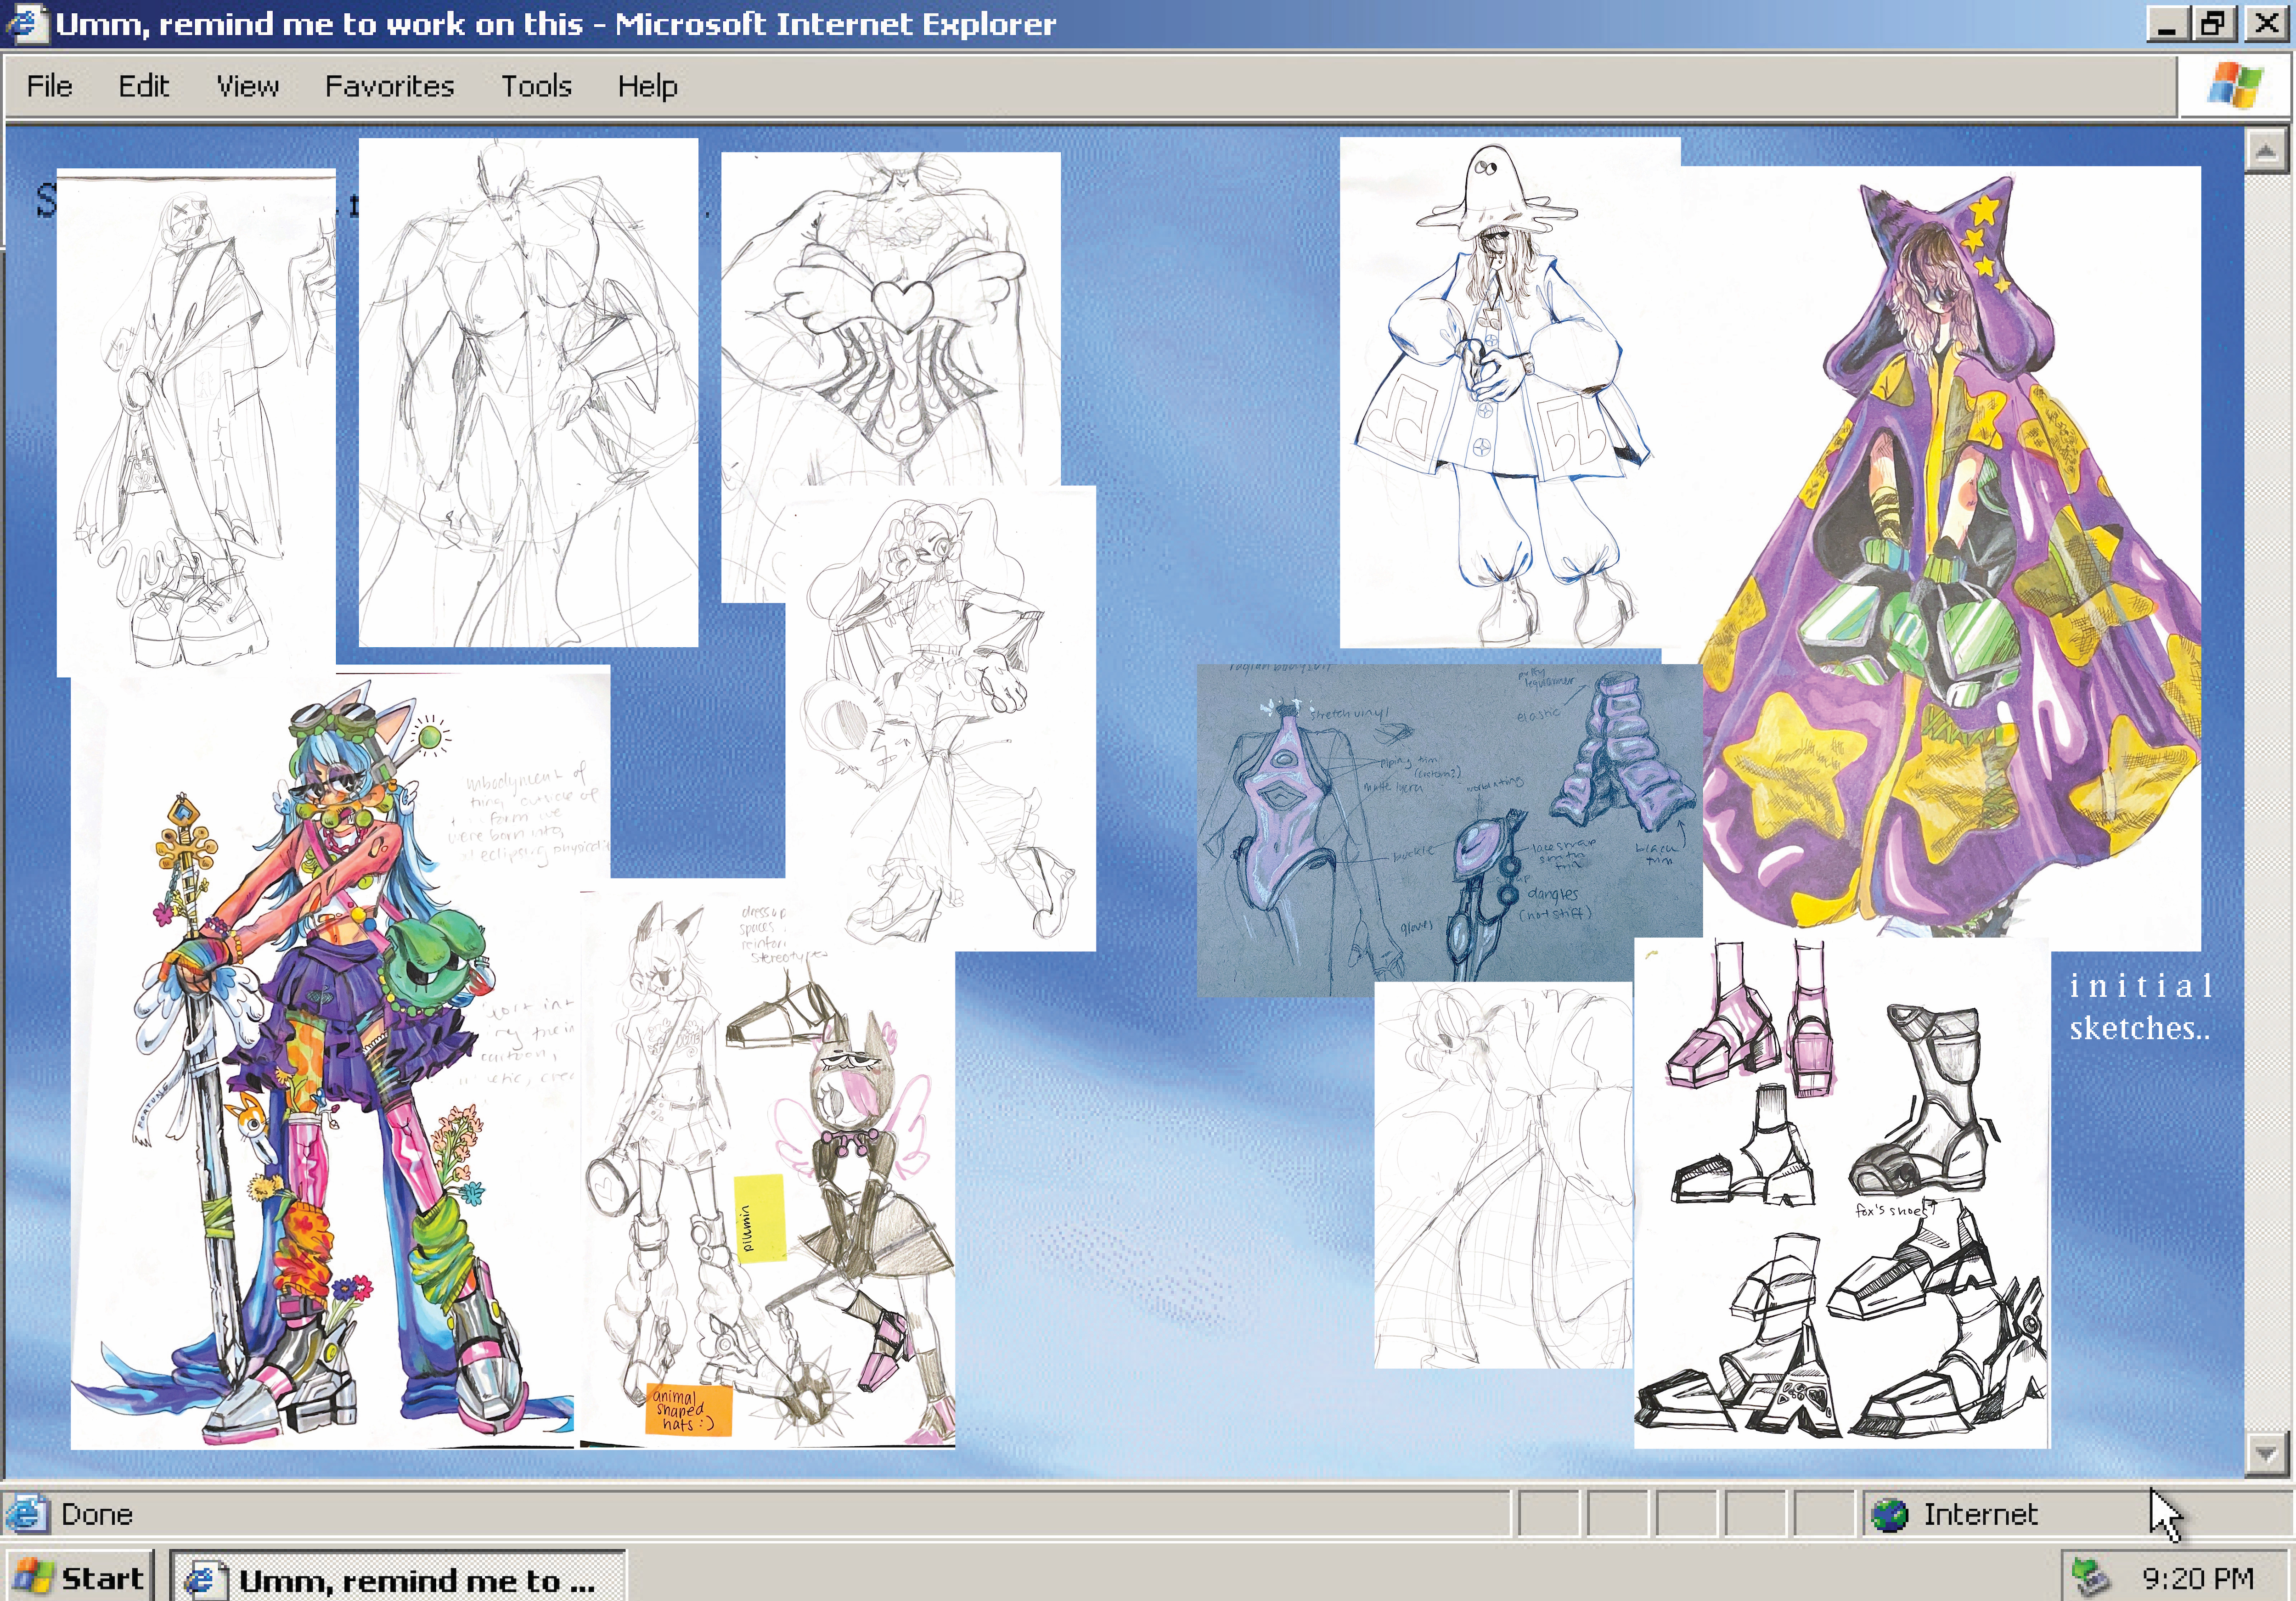Click the orange 'animal shaped hats' sticky note
The height and width of the screenshot is (1601, 2296).
689,1410
